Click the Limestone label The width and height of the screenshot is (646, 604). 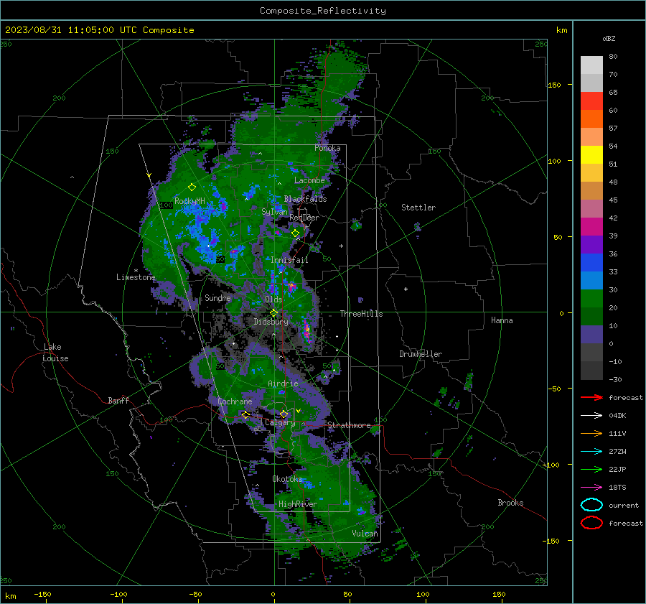click(x=136, y=277)
